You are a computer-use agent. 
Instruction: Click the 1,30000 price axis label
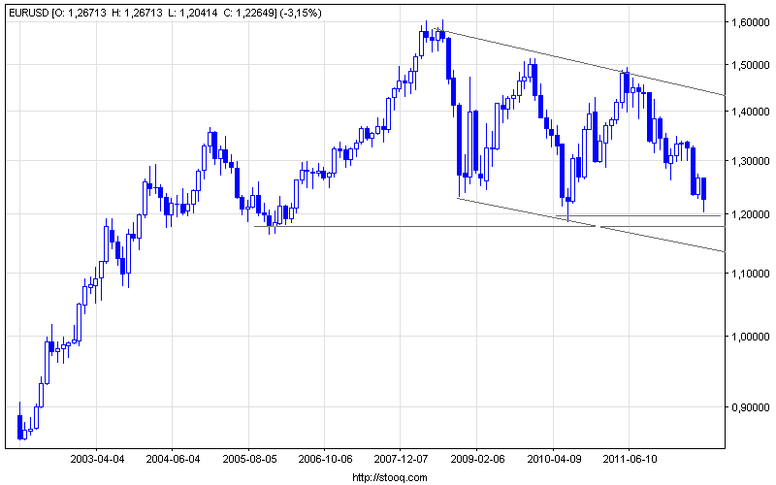click(x=751, y=161)
